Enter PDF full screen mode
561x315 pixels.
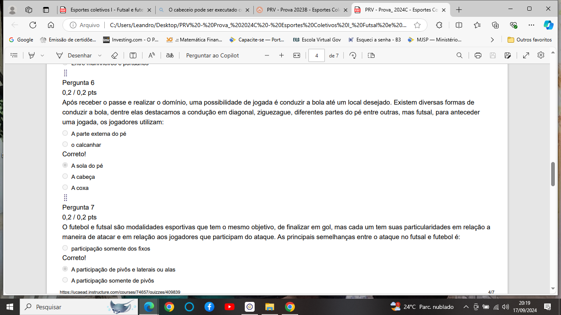526,55
